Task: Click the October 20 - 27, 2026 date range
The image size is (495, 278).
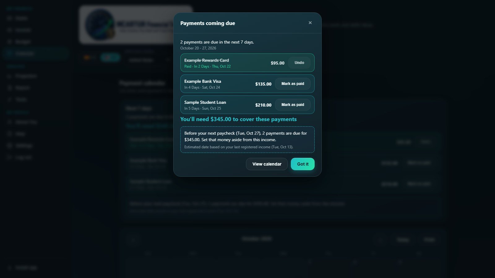Action: tap(198, 48)
